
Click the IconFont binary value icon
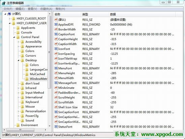(x=56, y=49)
